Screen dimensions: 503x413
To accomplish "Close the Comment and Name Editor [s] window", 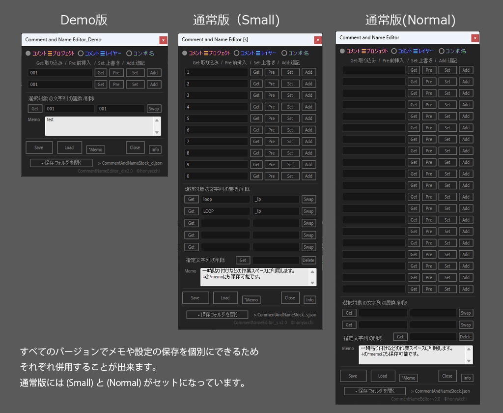I will coord(318,40).
